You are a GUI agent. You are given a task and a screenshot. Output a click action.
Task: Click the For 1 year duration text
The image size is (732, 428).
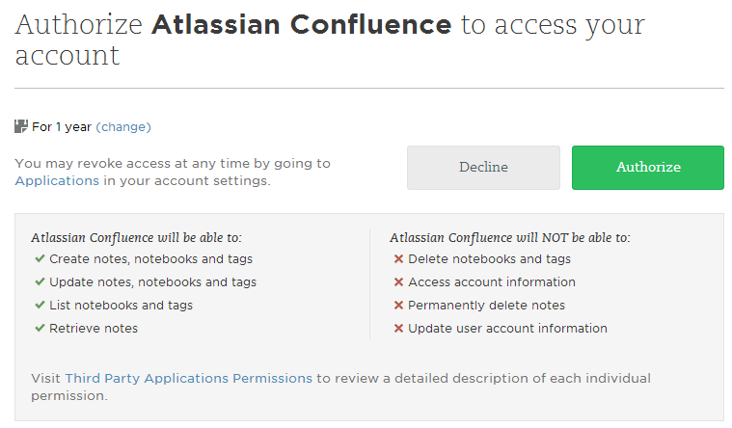62,126
